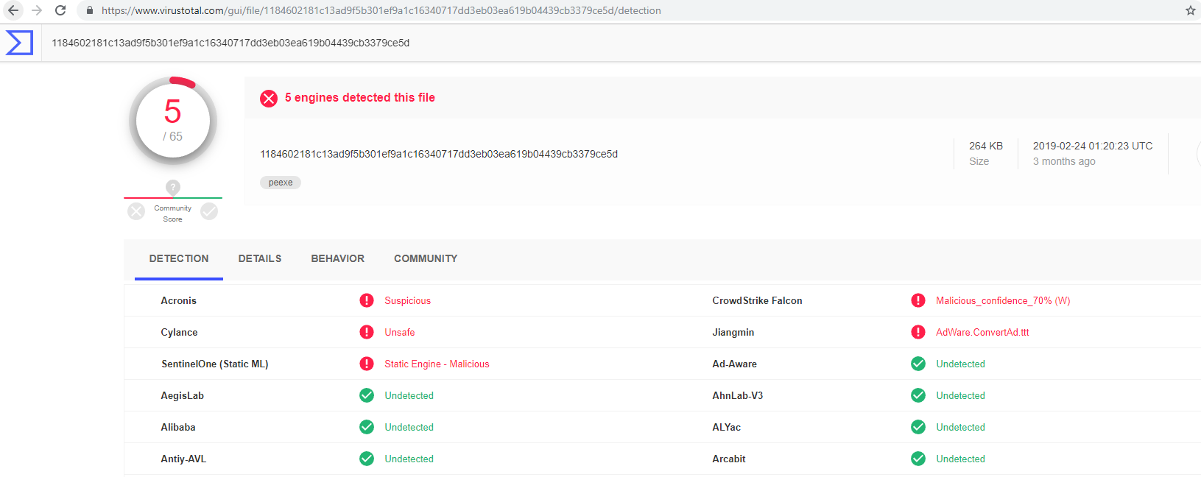Open the BEHAVIOR tab
This screenshot has height=477, width=1201.
(338, 258)
